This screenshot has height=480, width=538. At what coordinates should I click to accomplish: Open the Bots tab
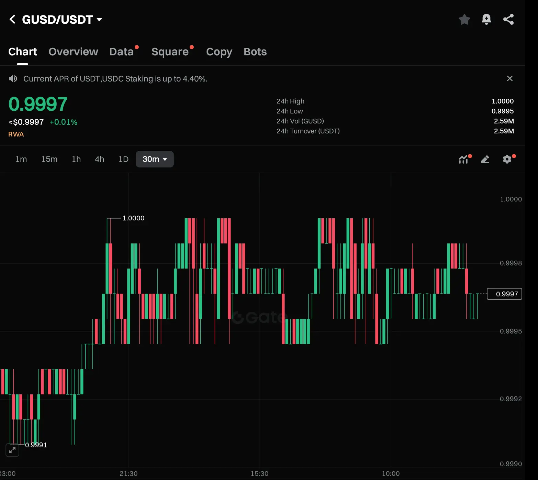255,52
